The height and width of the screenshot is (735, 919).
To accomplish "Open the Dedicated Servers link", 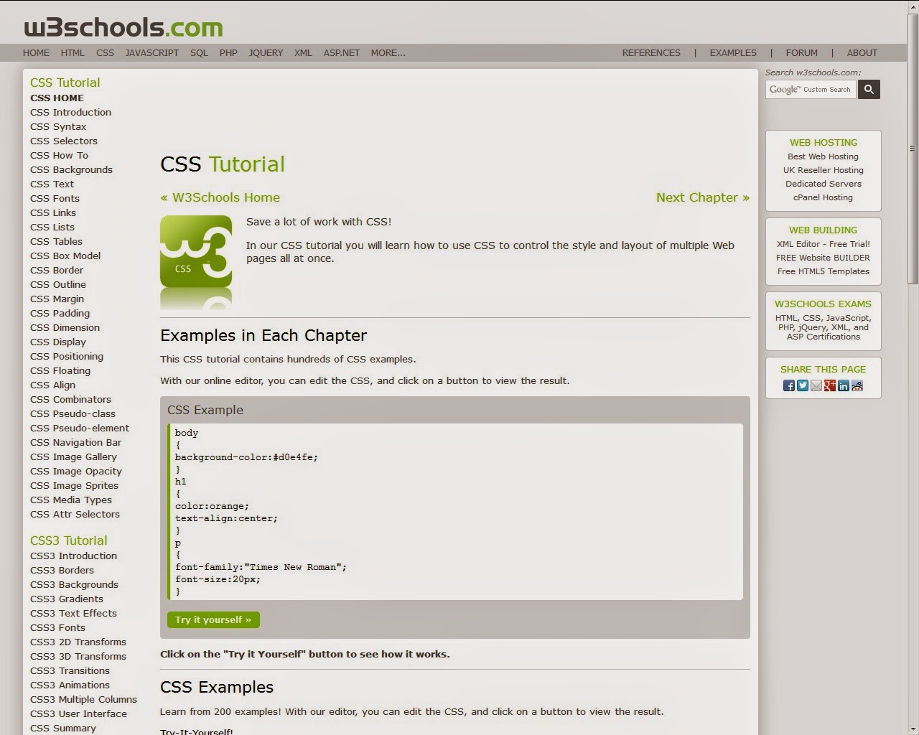I will coord(824,184).
